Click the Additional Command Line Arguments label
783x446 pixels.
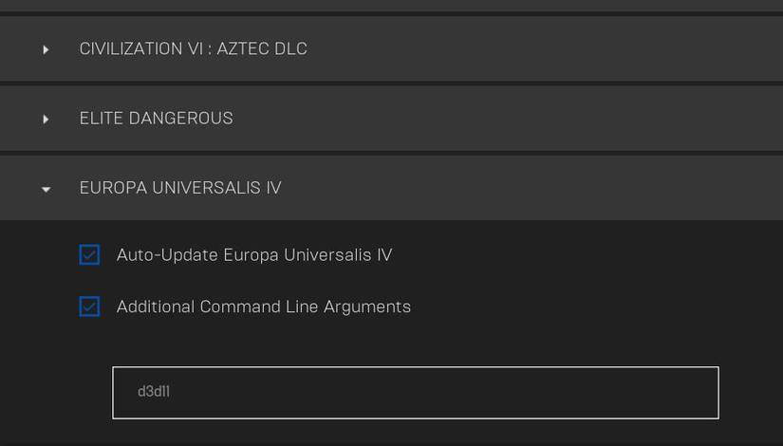pos(263,307)
